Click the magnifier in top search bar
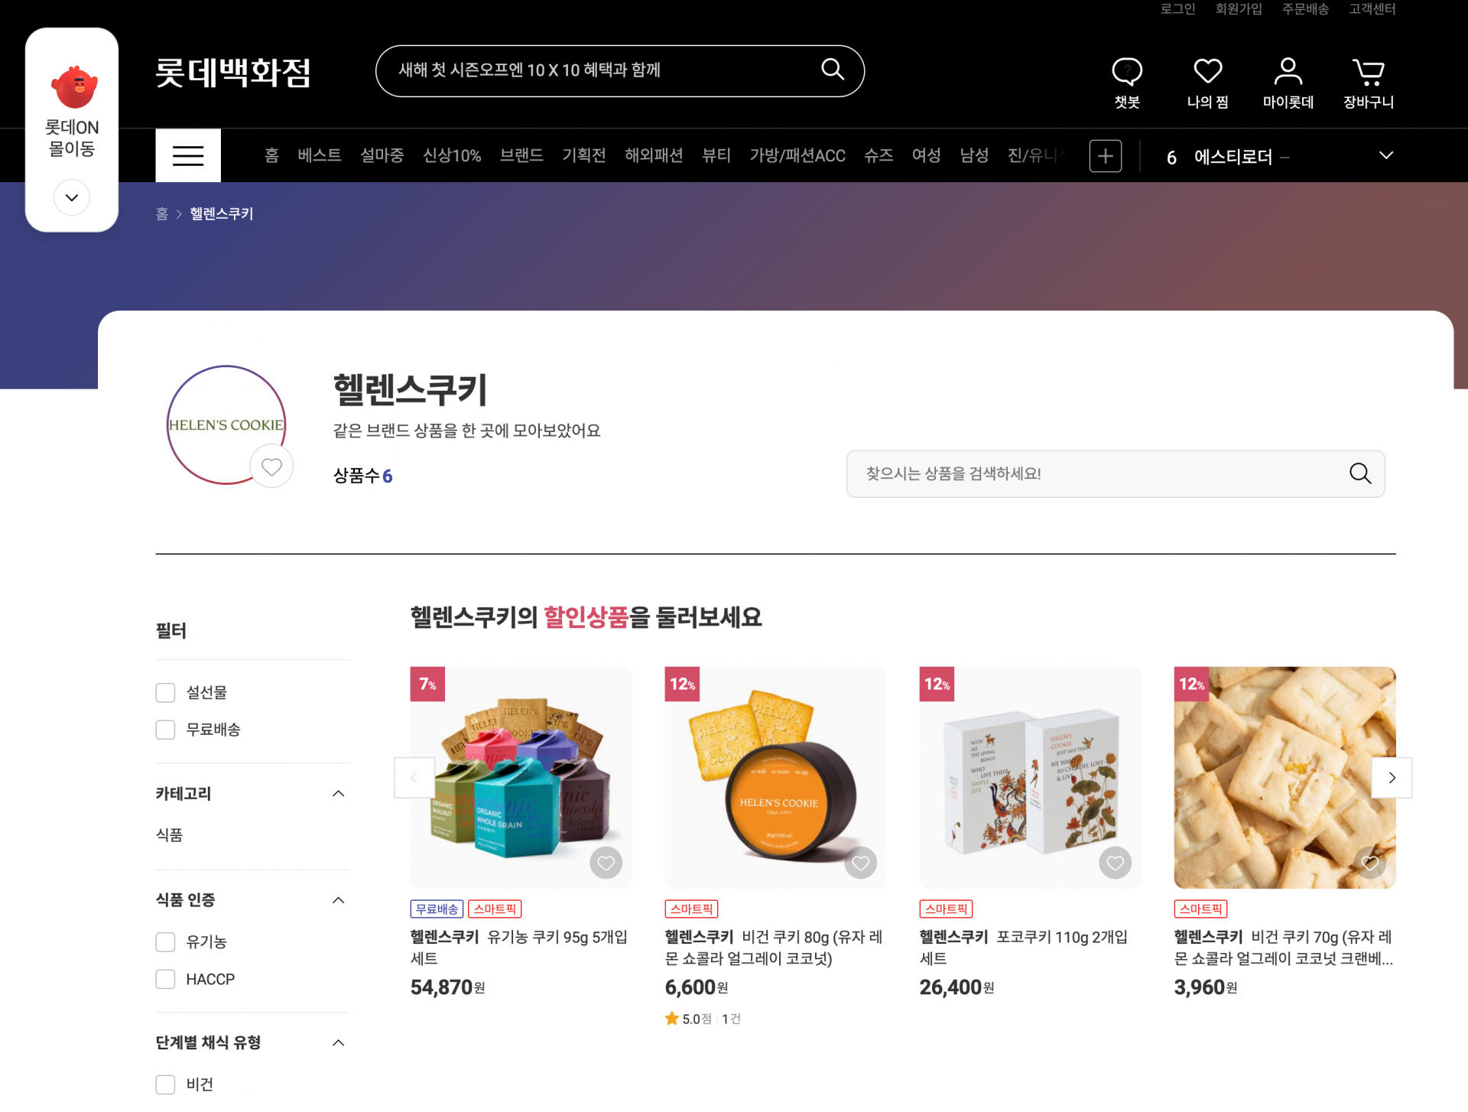The width and height of the screenshot is (1468, 1112). pos(833,70)
